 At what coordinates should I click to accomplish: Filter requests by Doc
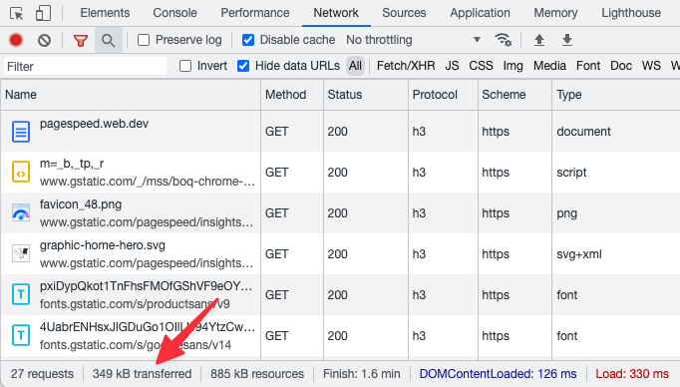click(621, 66)
